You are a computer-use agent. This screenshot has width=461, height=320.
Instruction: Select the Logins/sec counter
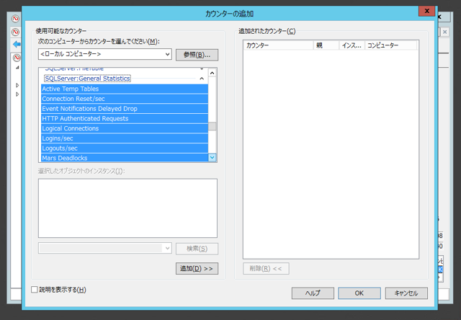point(125,138)
